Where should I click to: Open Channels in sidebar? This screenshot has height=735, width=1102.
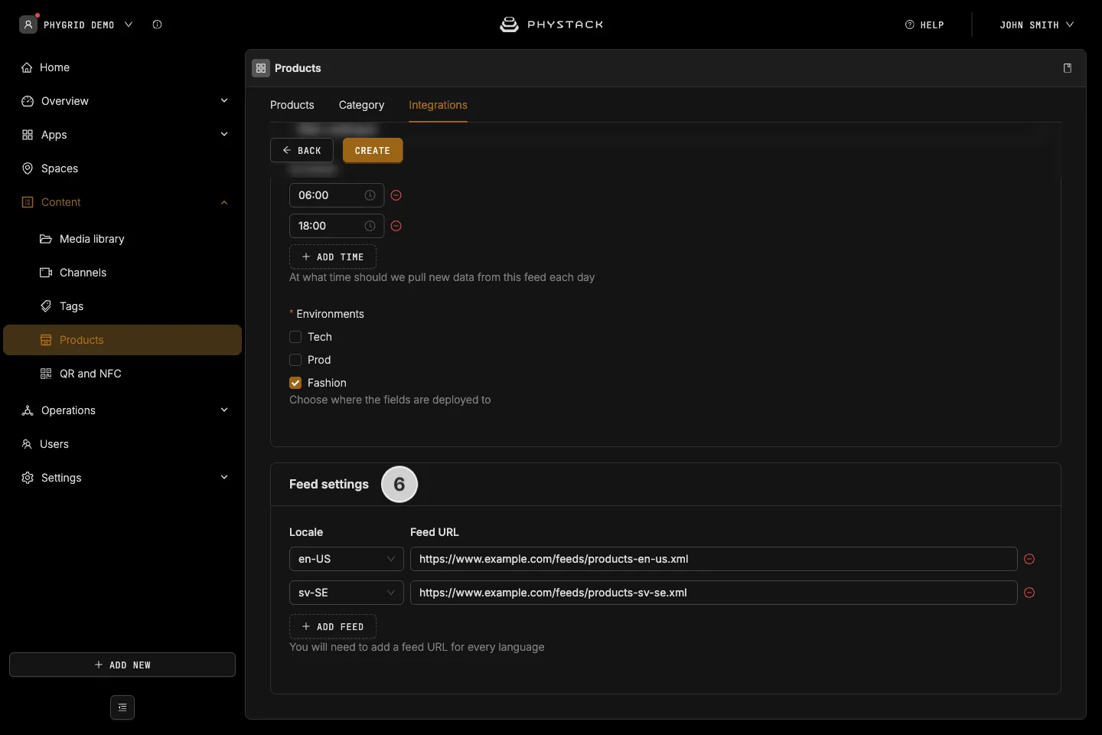[122, 273]
